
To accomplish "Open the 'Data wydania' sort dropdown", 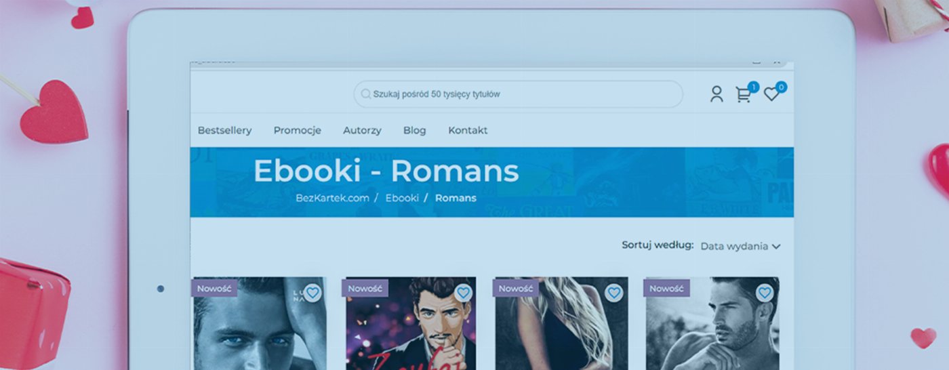I will (740, 246).
